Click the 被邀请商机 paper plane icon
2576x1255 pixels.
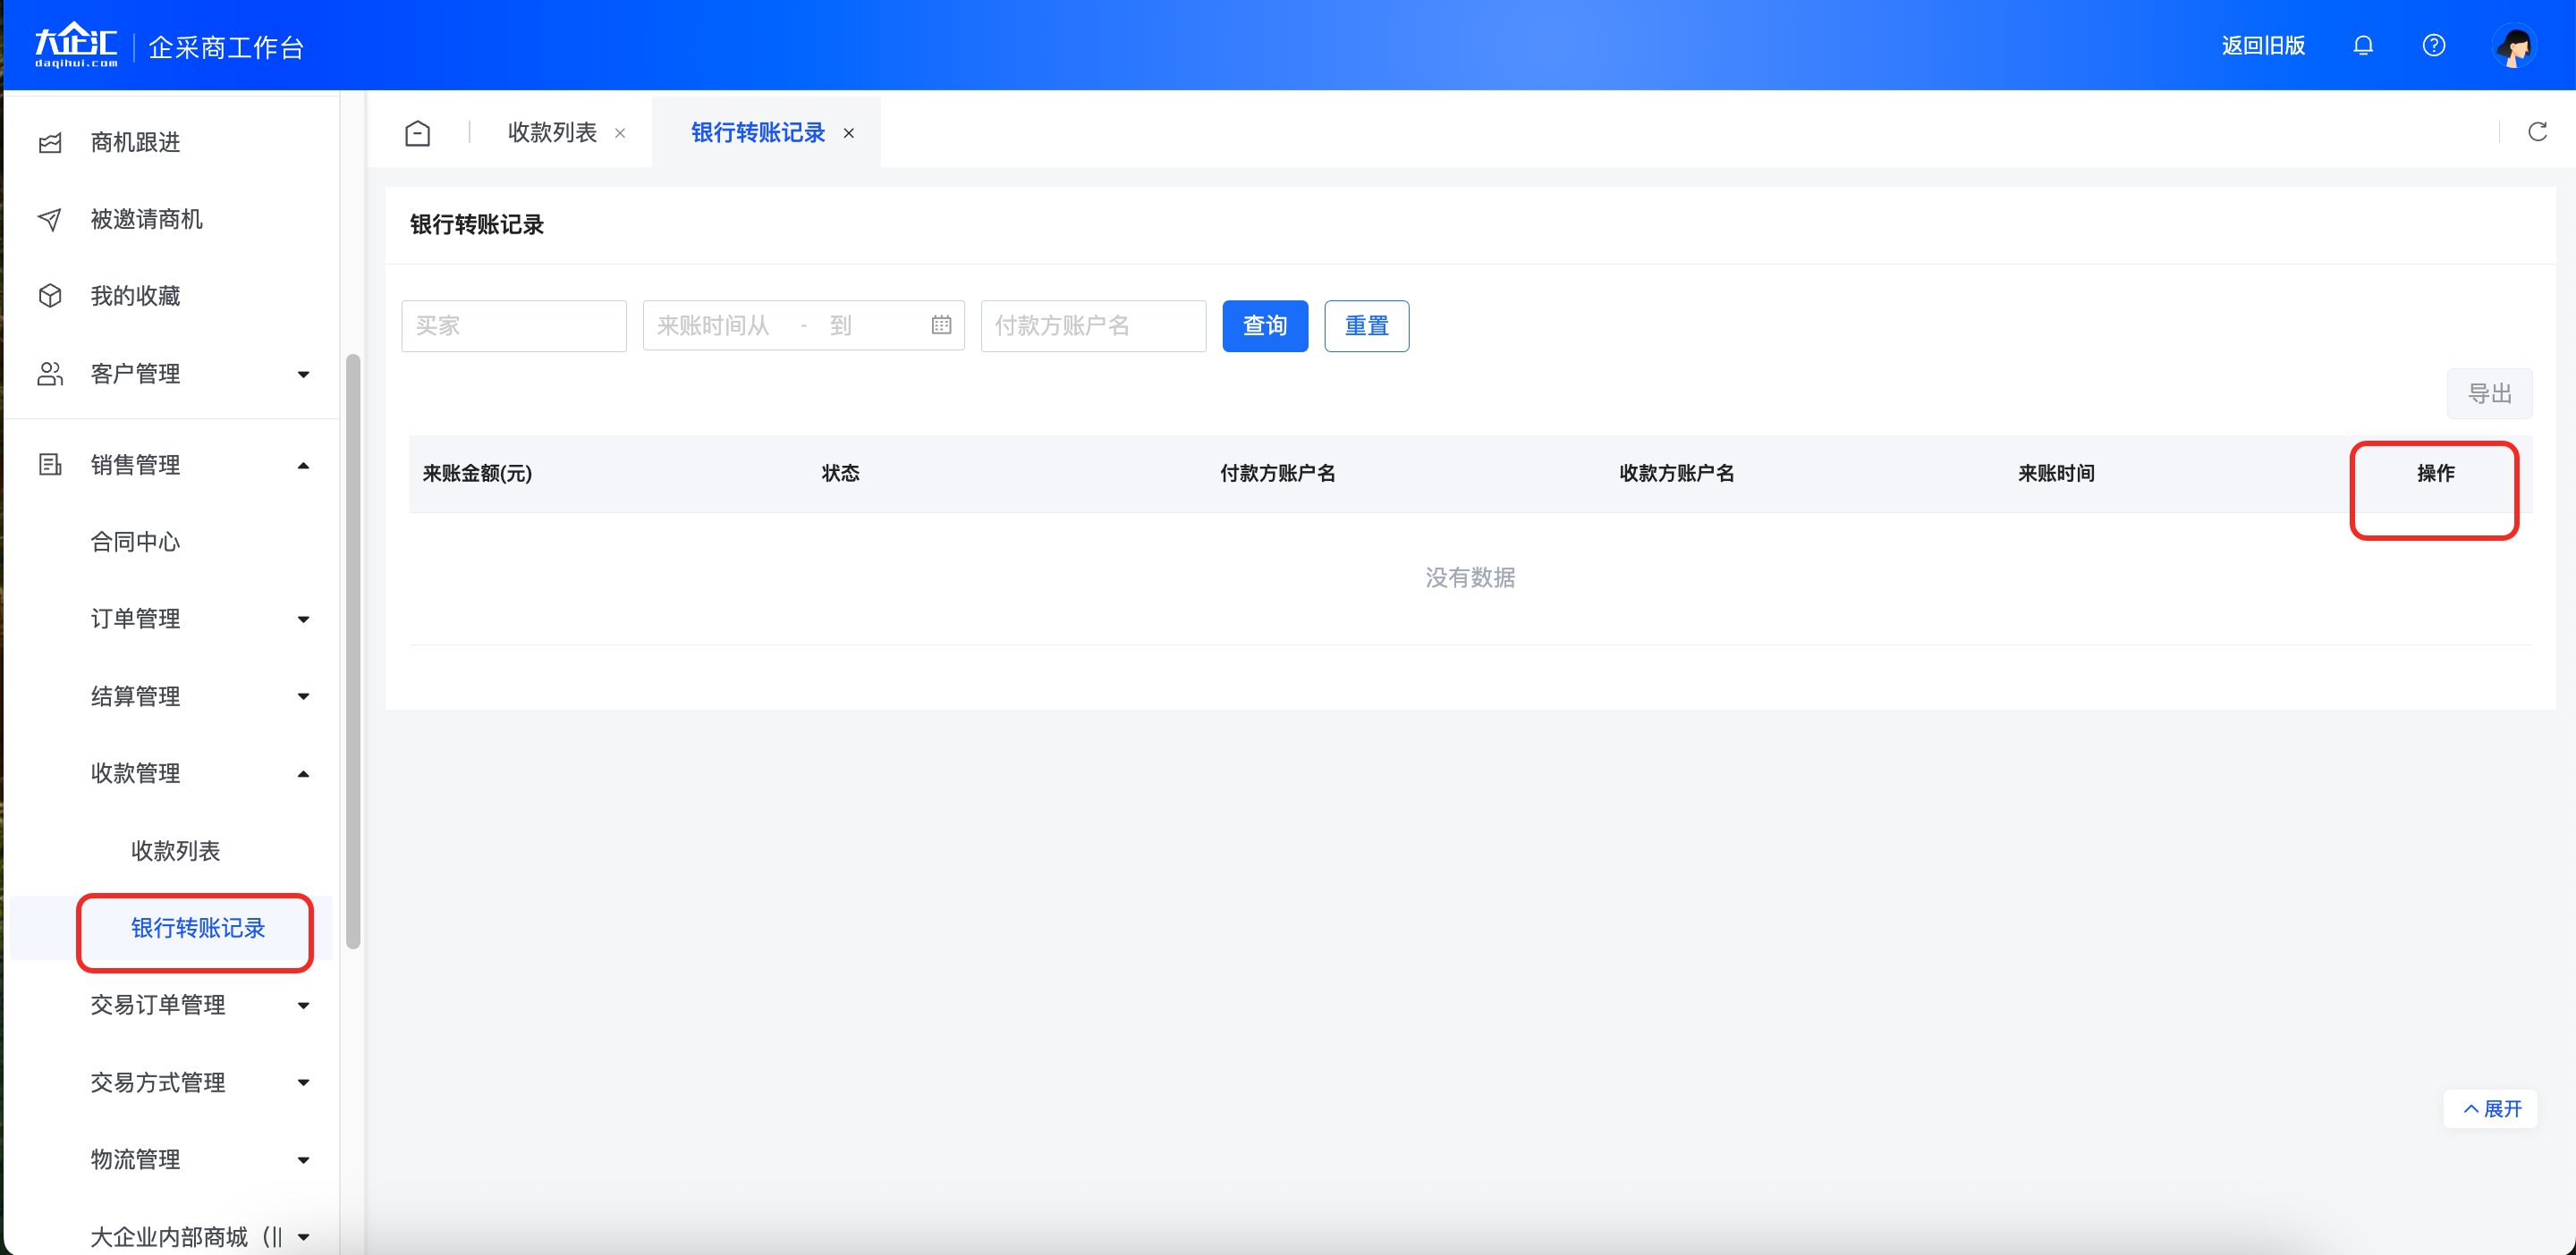coord(50,219)
